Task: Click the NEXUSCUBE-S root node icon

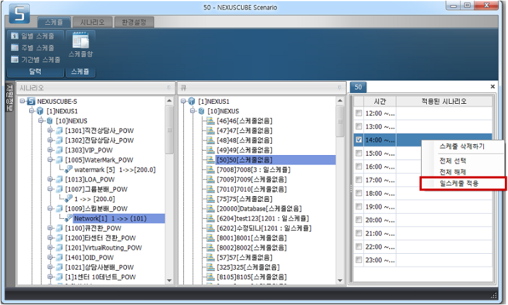Action: [31, 101]
